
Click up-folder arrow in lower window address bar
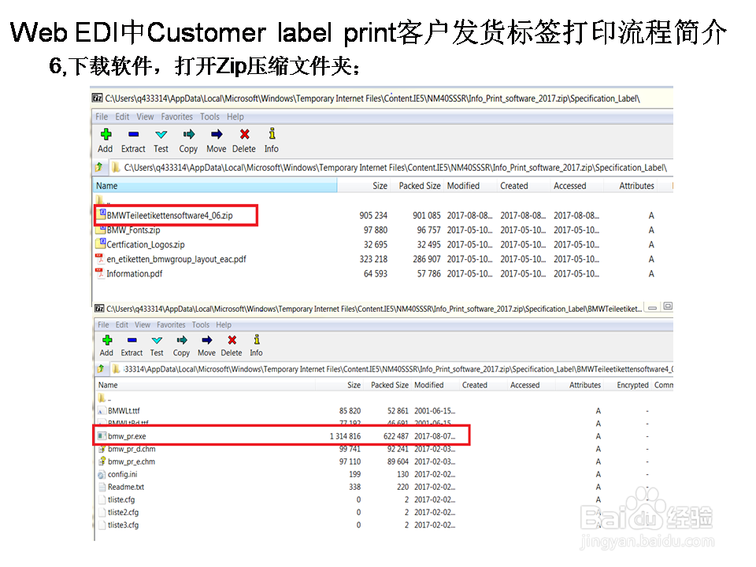pos(100,369)
